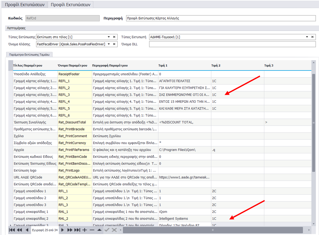
Task: Expand the Τύπος Εκτυπωτή dropdown
Action: coord(307,37)
